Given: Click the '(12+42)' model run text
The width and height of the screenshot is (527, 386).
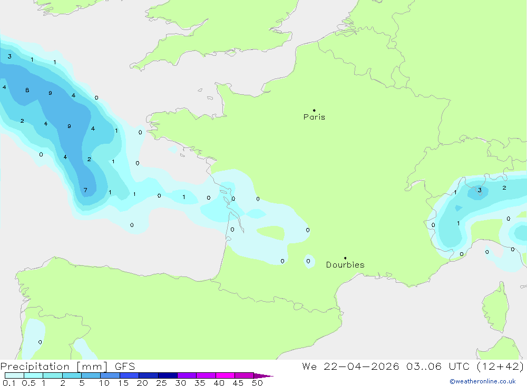Looking at the screenshot, I should [500, 367].
